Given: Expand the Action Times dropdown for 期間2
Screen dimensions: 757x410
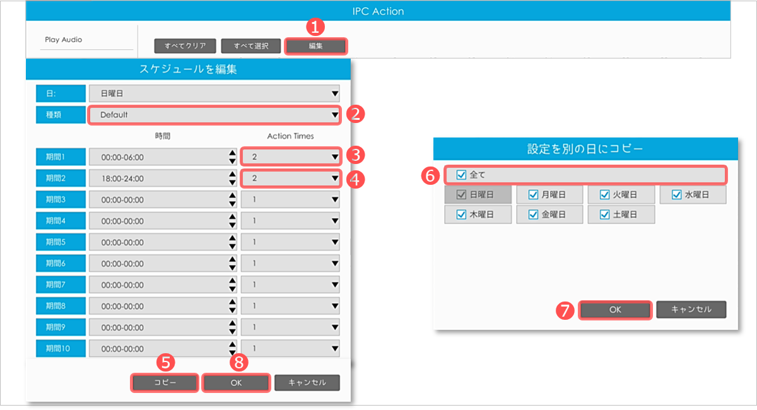Looking at the screenshot, I should tap(290, 179).
